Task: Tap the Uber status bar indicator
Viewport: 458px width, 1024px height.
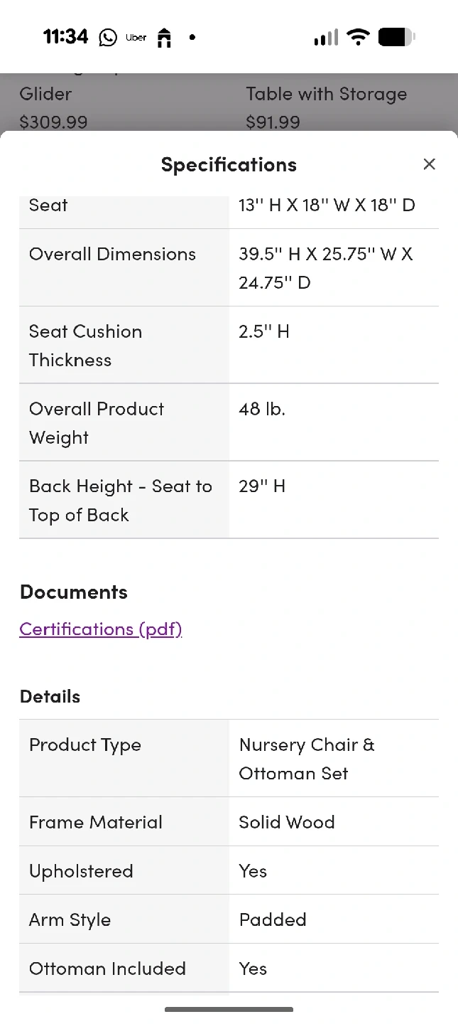Action: (136, 38)
